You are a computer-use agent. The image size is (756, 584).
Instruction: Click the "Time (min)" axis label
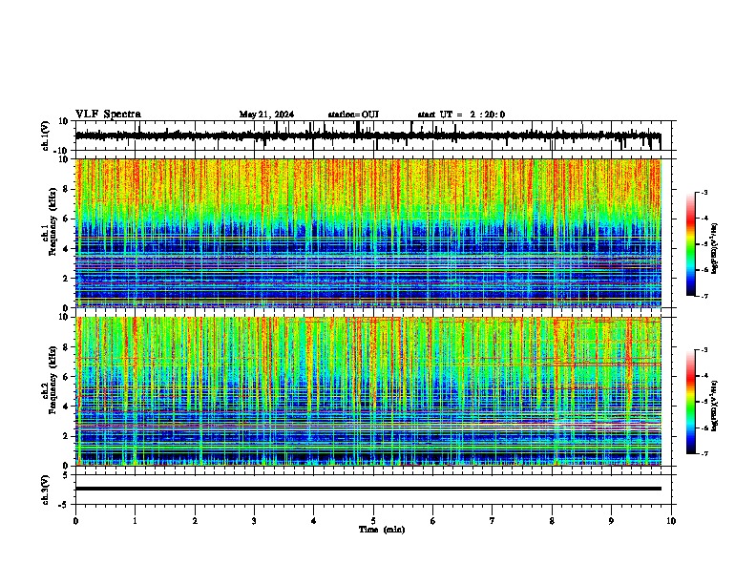[382, 530]
